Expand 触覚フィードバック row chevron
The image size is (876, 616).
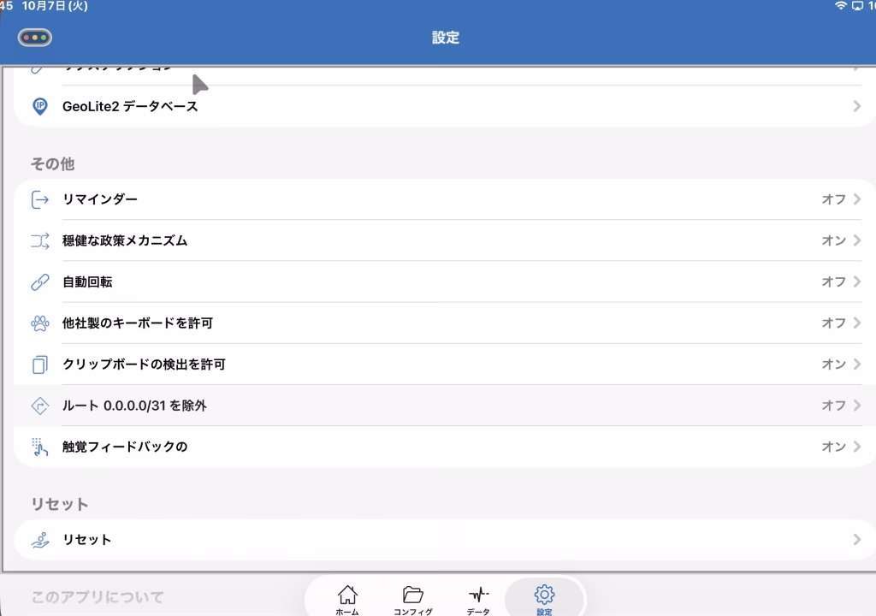tap(856, 447)
